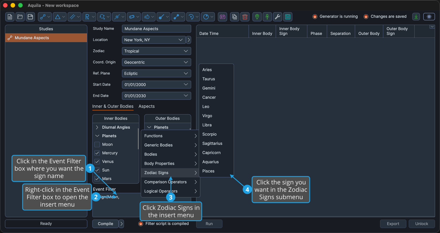440x233 pixels.
Task: Click the Export button
Action: click(x=393, y=224)
